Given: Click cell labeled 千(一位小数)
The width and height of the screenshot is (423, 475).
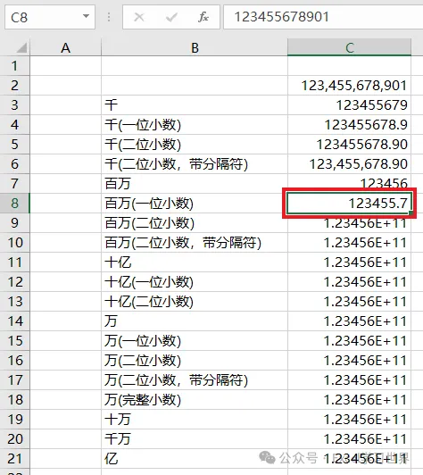Looking at the screenshot, I should tap(195, 125).
